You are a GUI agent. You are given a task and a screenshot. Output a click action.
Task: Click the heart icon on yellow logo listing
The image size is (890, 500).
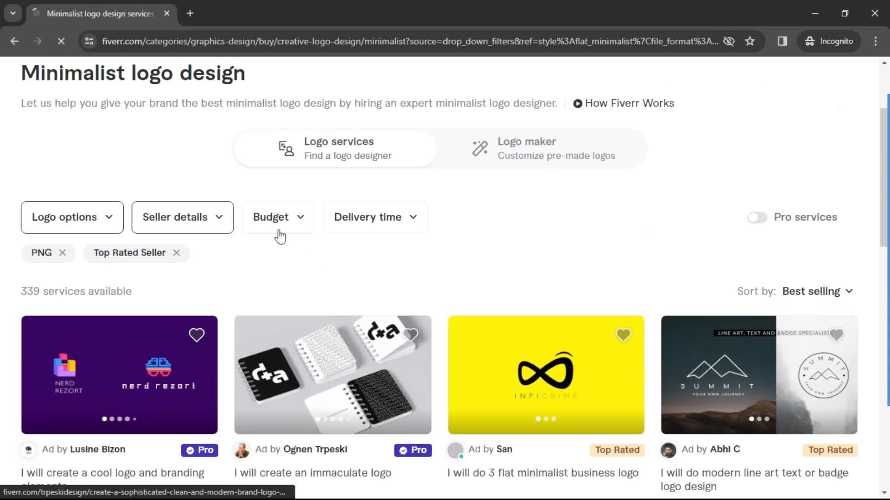624,335
